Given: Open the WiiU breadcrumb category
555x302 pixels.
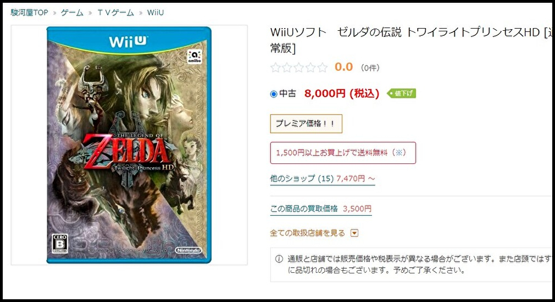Looking at the screenshot, I should 156,13.
